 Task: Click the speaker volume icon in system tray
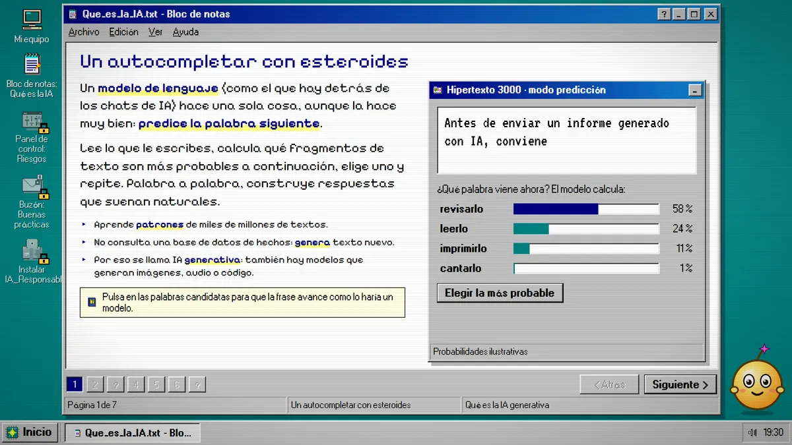(x=752, y=432)
